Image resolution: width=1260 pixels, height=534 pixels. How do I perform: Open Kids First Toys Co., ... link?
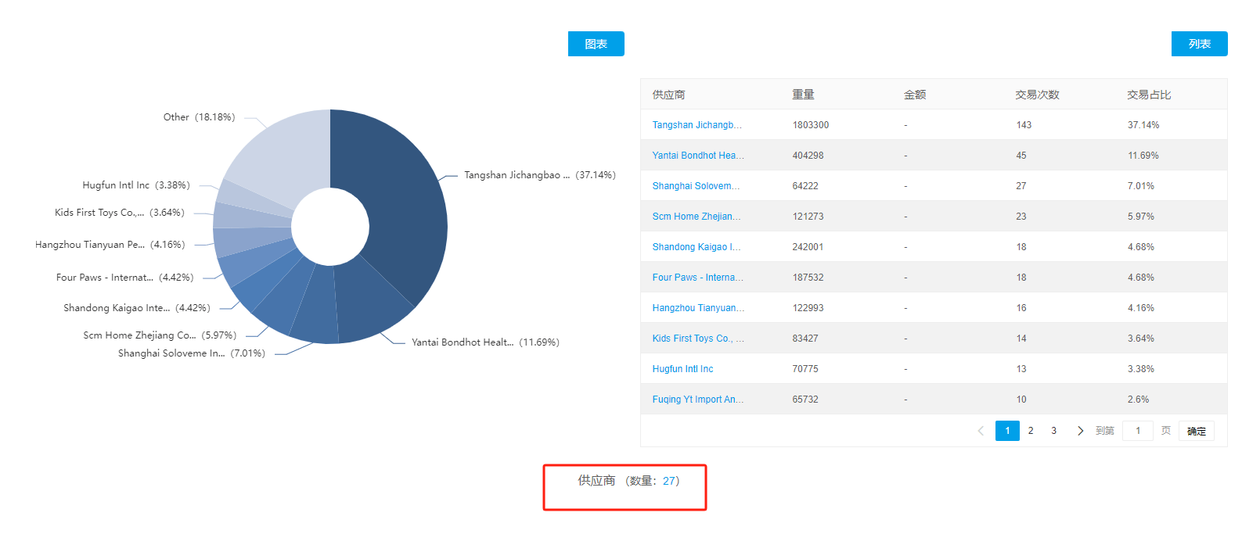point(698,339)
